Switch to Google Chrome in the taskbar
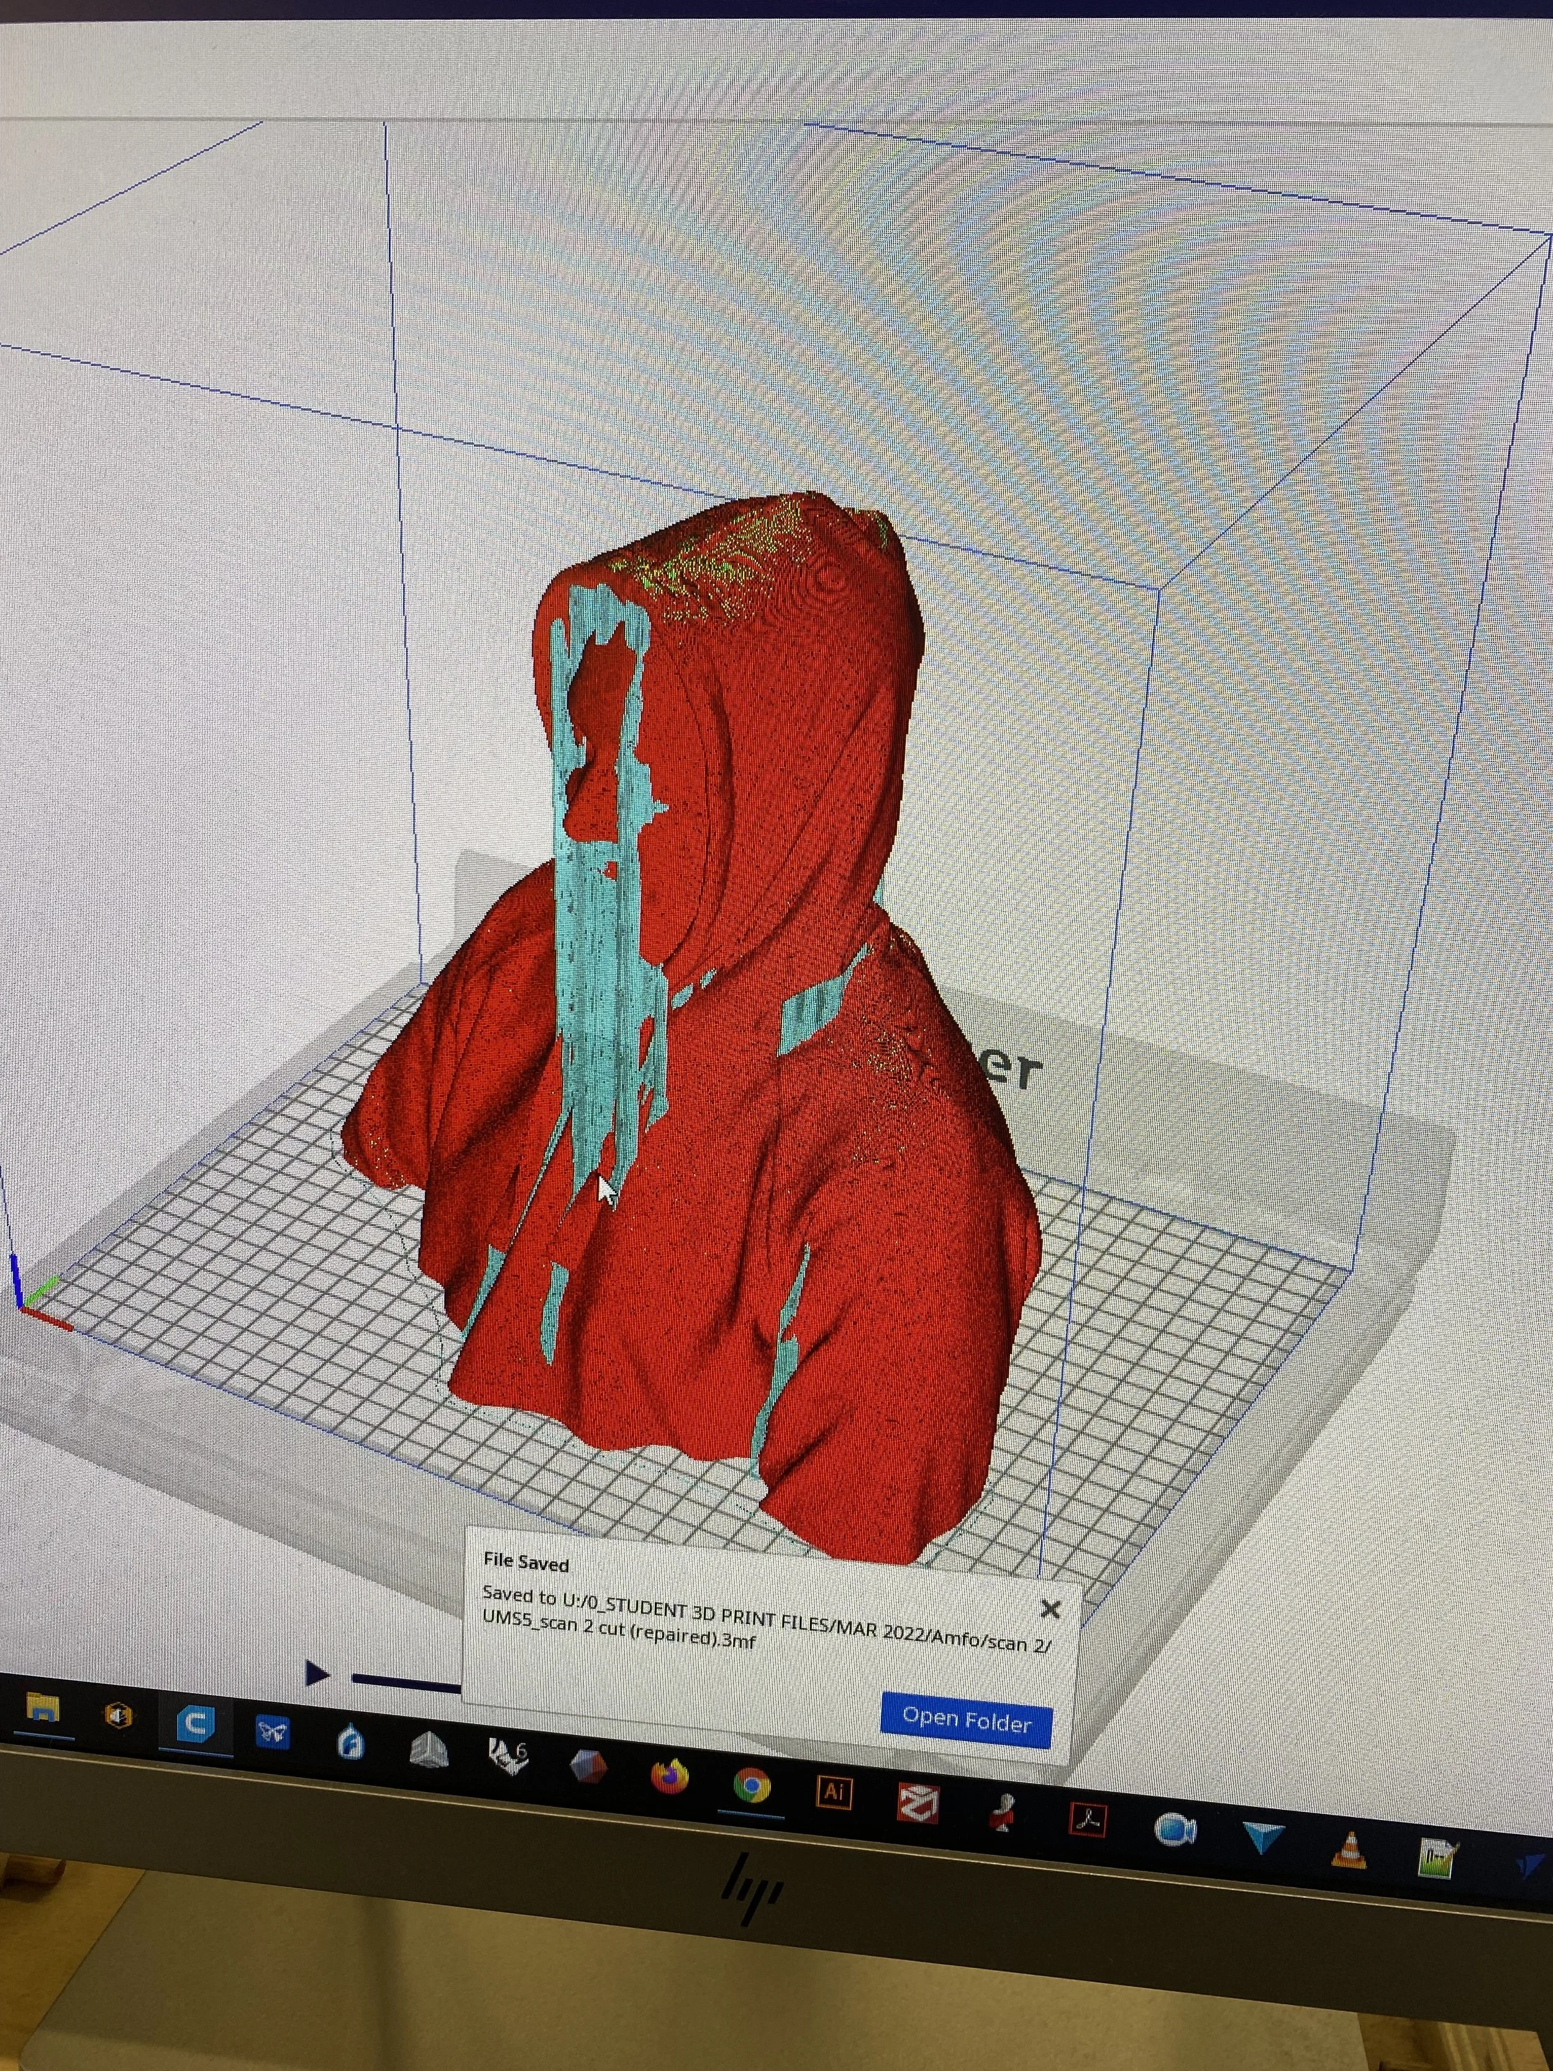1553x2071 pixels. [751, 1786]
